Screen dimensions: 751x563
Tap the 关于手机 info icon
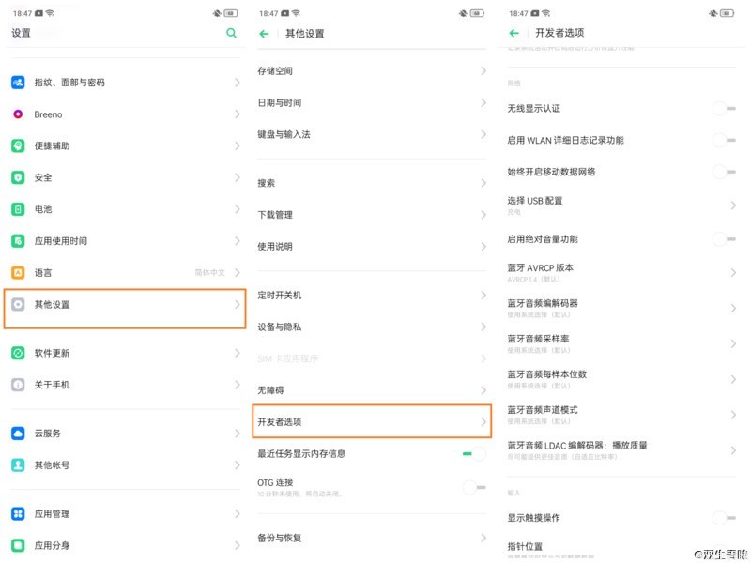coord(18,385)
